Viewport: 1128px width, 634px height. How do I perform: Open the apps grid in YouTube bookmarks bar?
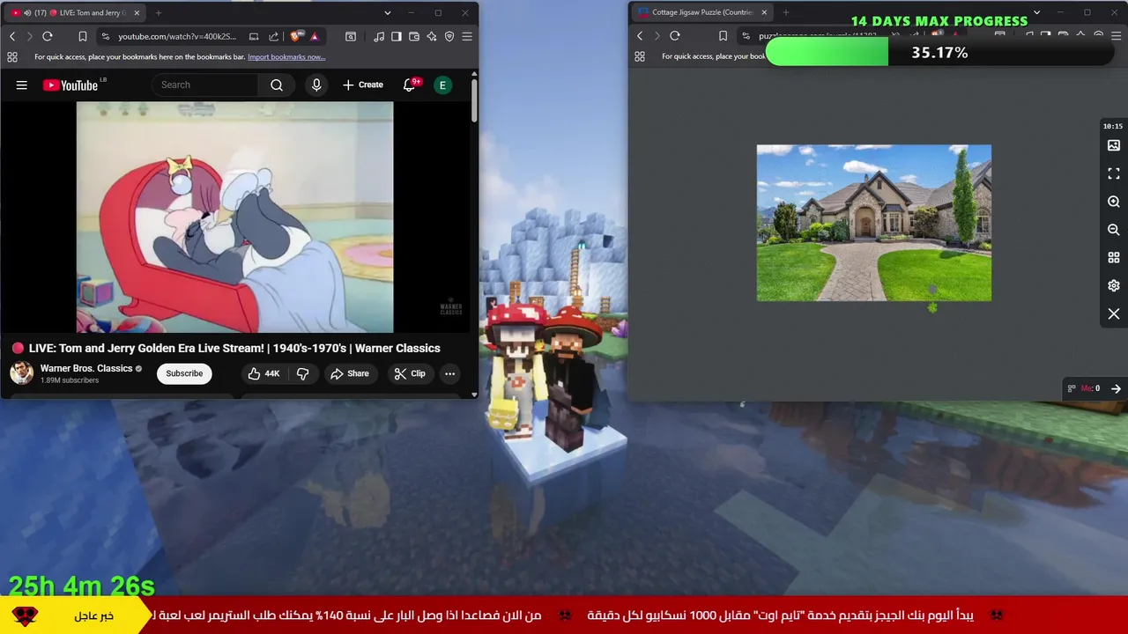12,56
